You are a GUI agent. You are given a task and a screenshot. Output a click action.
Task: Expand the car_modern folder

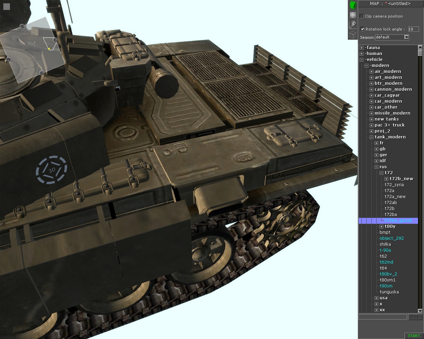[371, 101]
